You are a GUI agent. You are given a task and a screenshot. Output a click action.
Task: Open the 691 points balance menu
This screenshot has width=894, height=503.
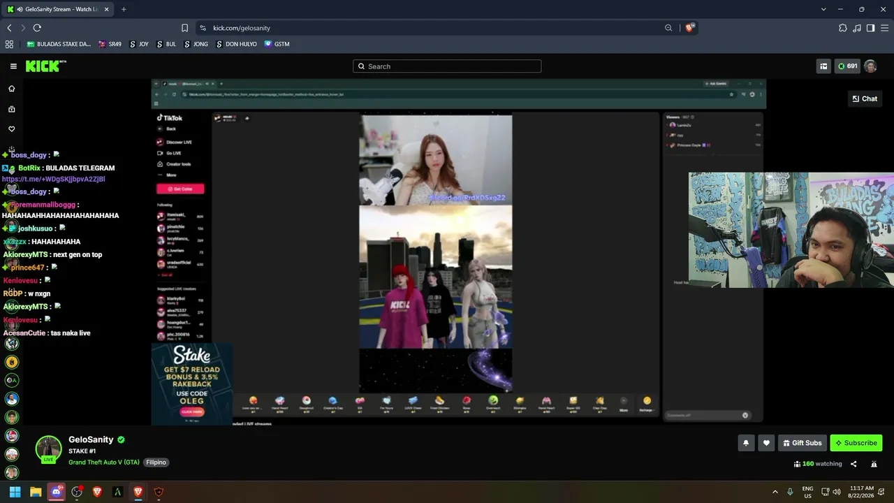pos(848,66)
